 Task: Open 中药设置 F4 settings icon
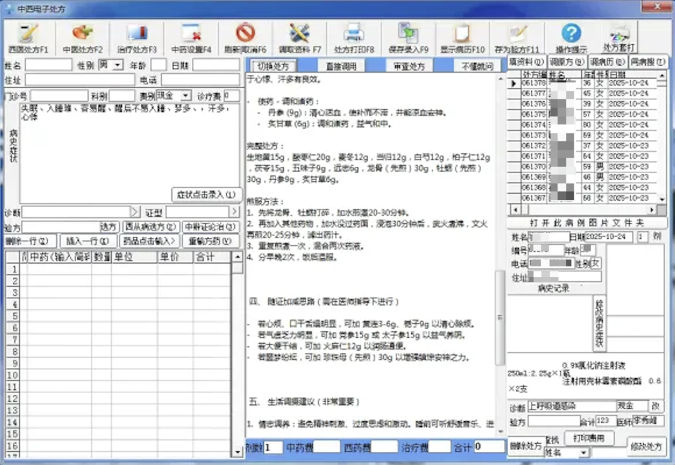point(191,38)
